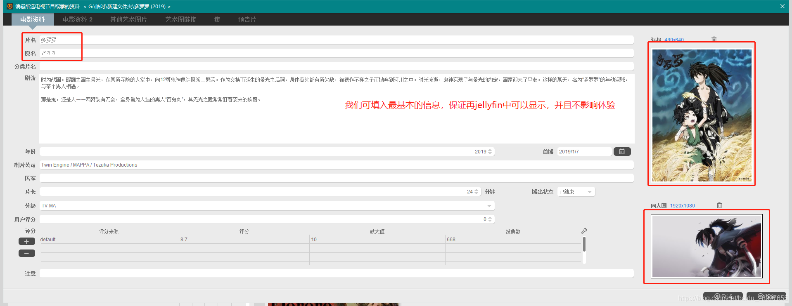Viewport: 792px width, 306px height.
Task: Select rating source cell 'default'
Action: [109, 239]
